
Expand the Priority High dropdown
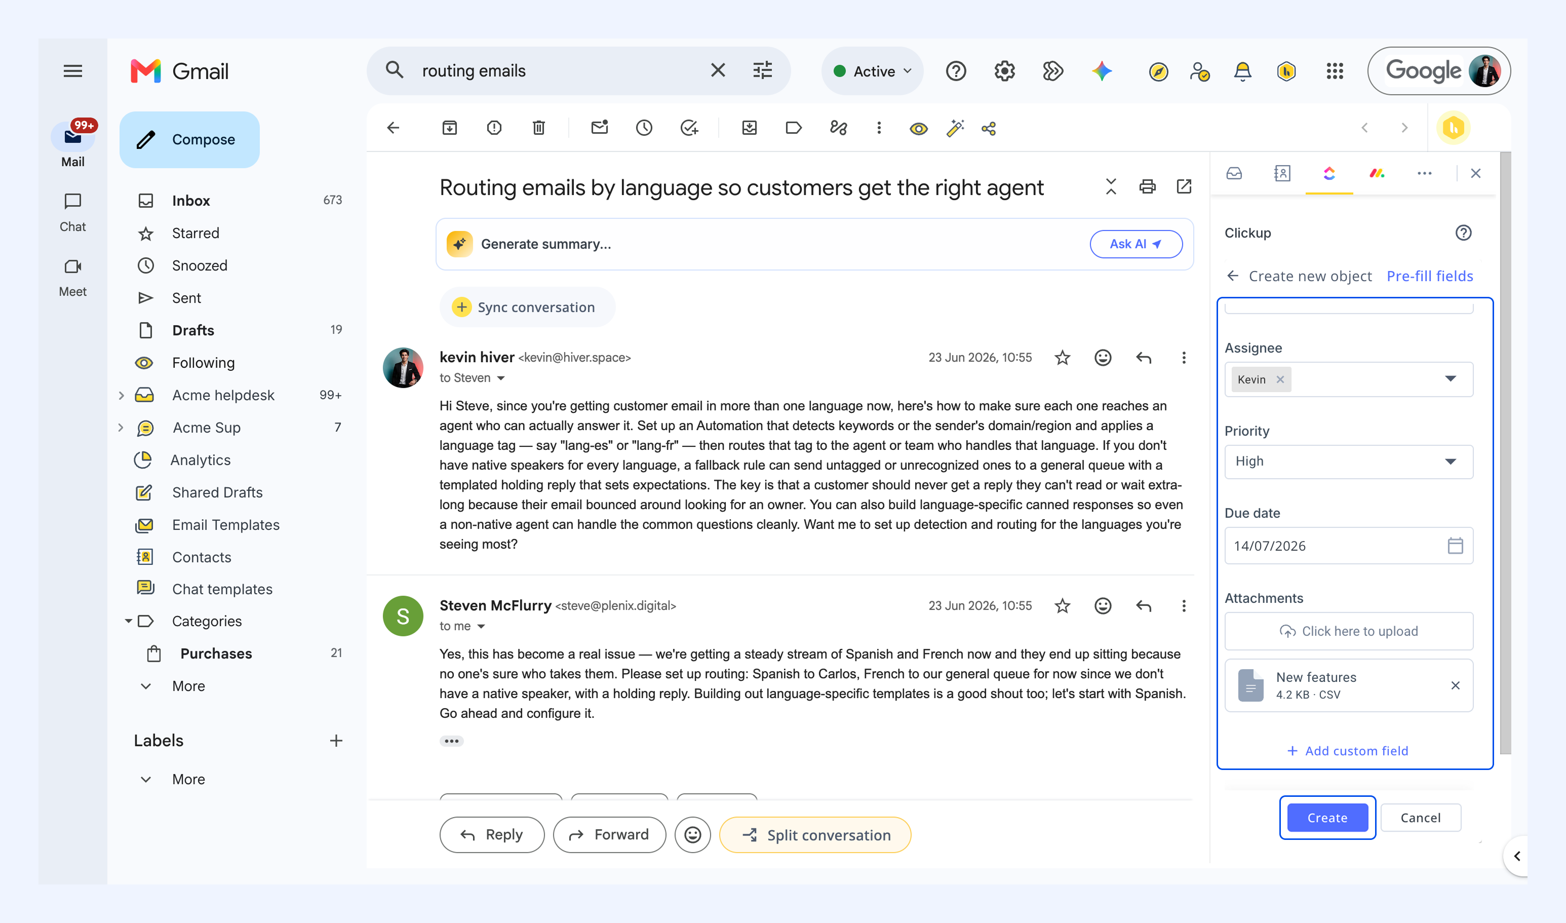coord(1348,462)
